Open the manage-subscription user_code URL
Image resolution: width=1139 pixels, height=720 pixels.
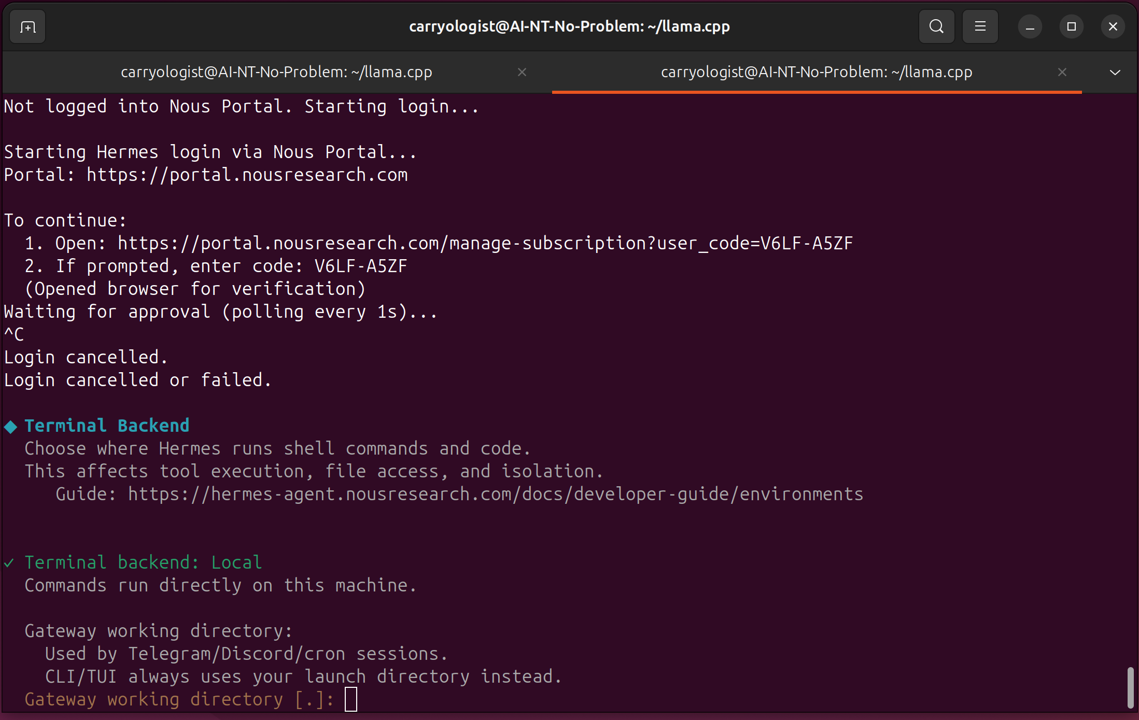click(x=485, y=244)
